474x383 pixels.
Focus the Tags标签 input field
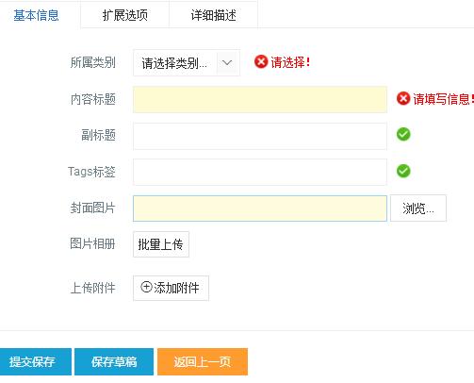(x=260, y=173)
